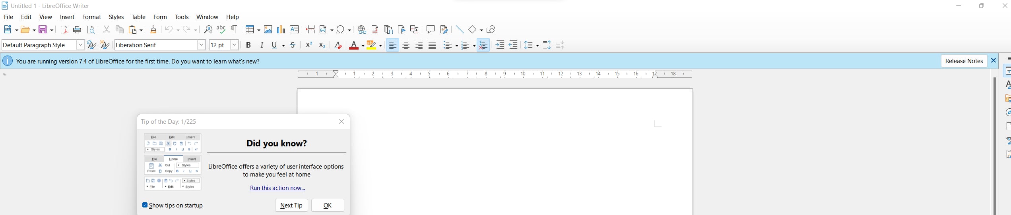This screenshot has width=1011, height=215.
Task: Insert chart icon
Action: click(x=281, y=30)
